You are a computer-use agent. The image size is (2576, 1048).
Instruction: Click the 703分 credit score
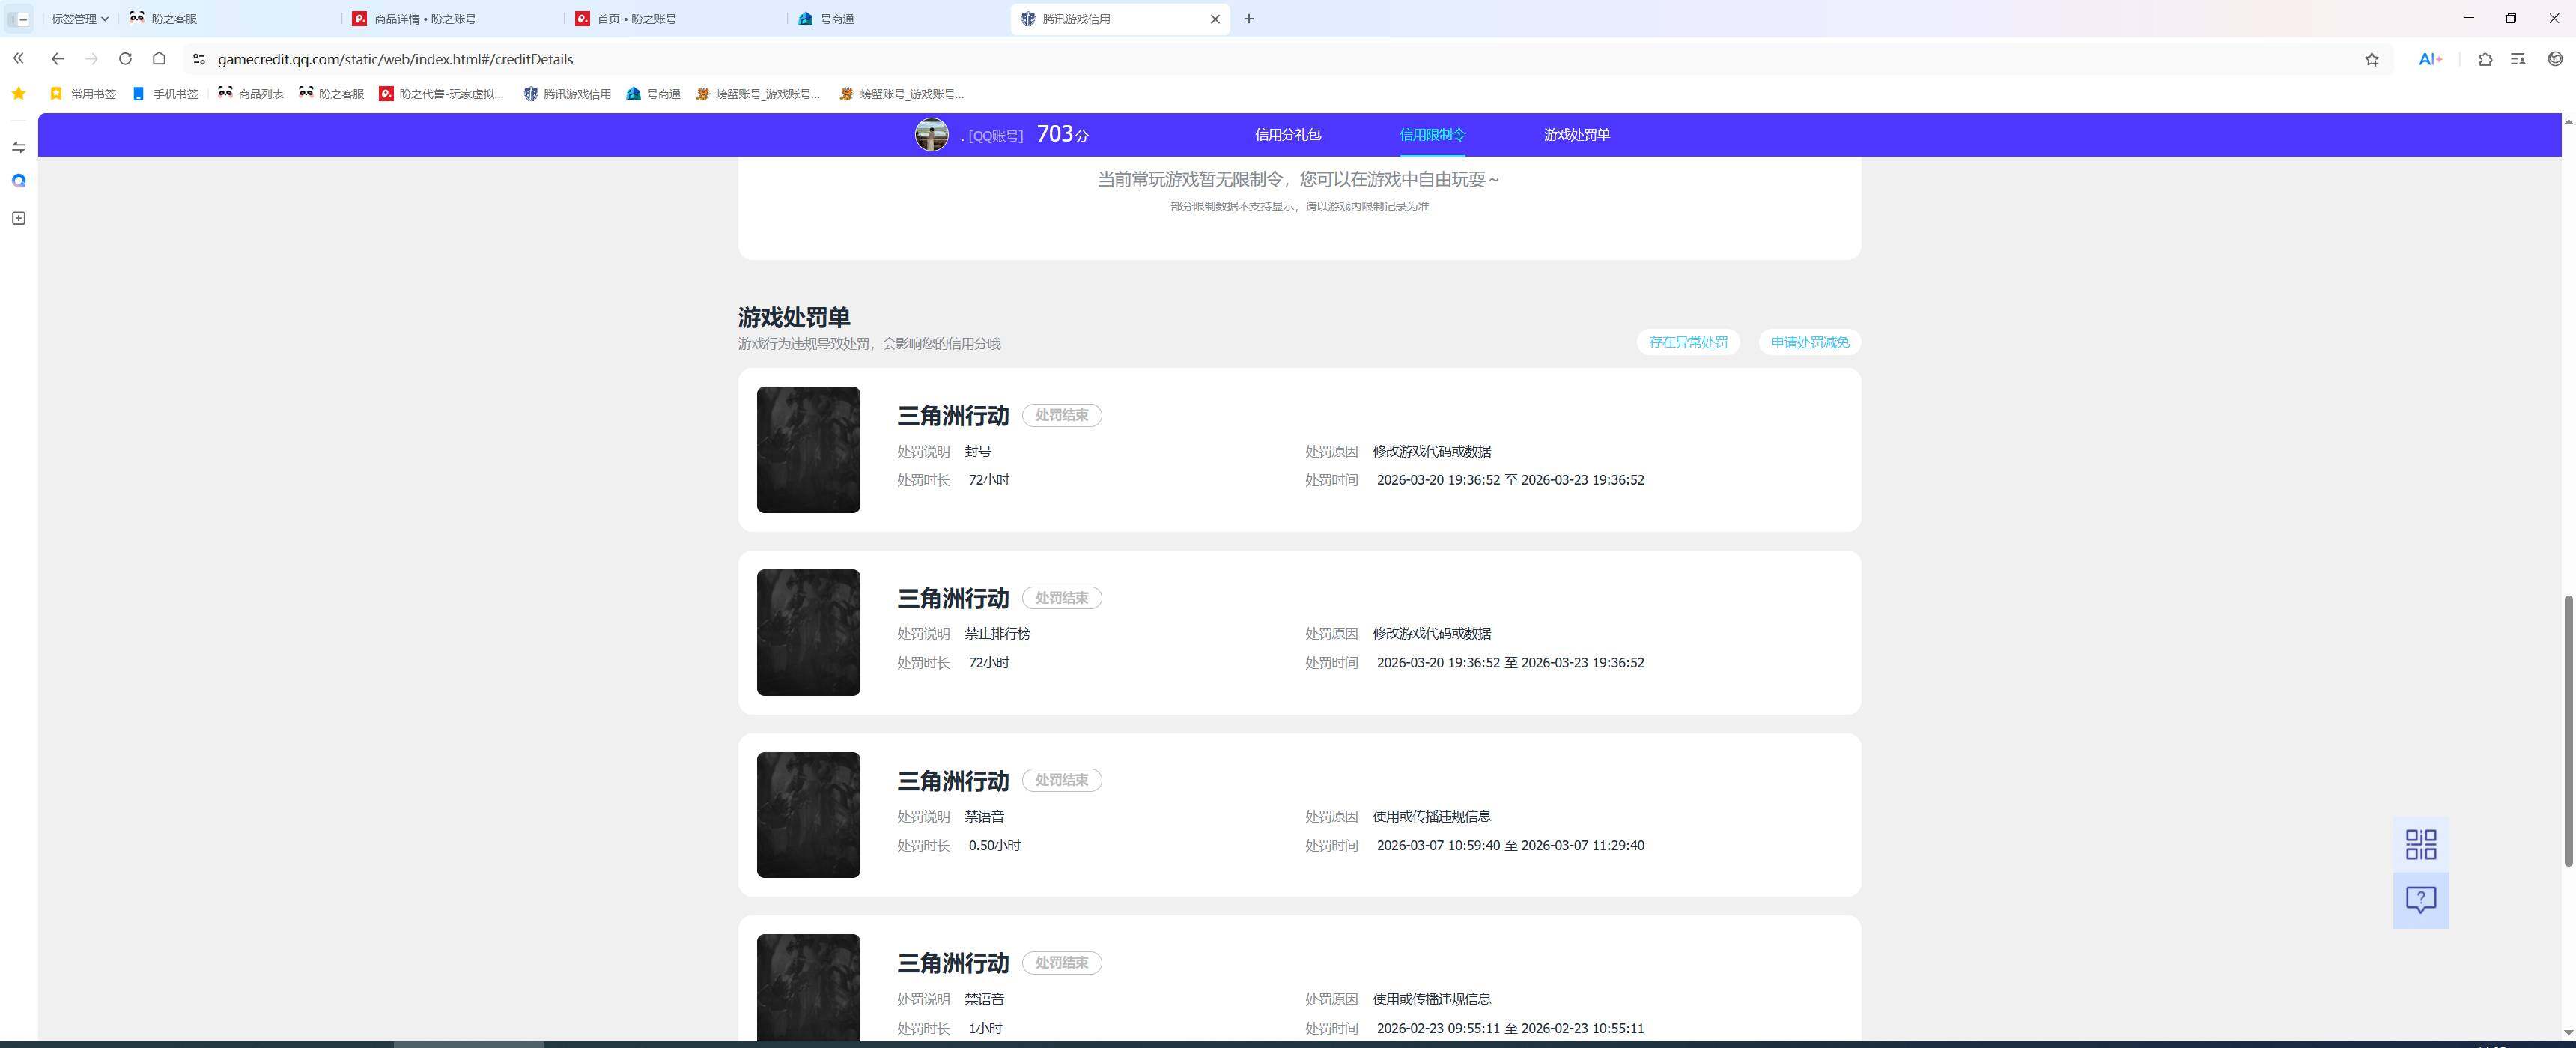[x=1062, y=134]
